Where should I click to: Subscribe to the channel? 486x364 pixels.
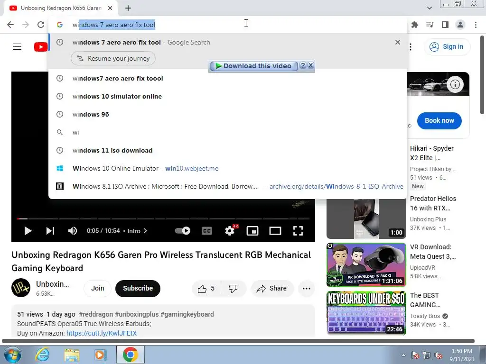(x=138, y=289)
